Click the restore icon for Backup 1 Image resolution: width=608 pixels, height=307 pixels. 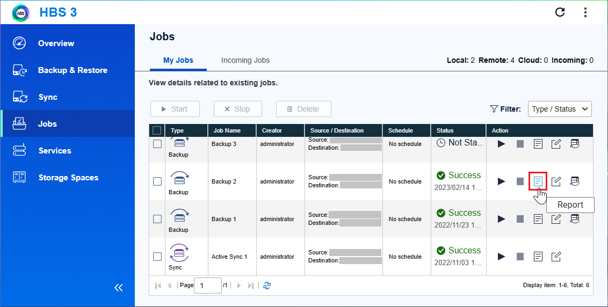tap(575, 219)
